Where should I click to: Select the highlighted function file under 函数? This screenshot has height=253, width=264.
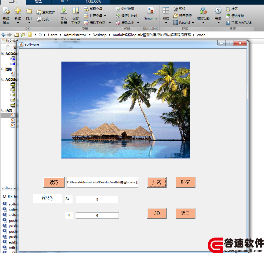(13, 115)
